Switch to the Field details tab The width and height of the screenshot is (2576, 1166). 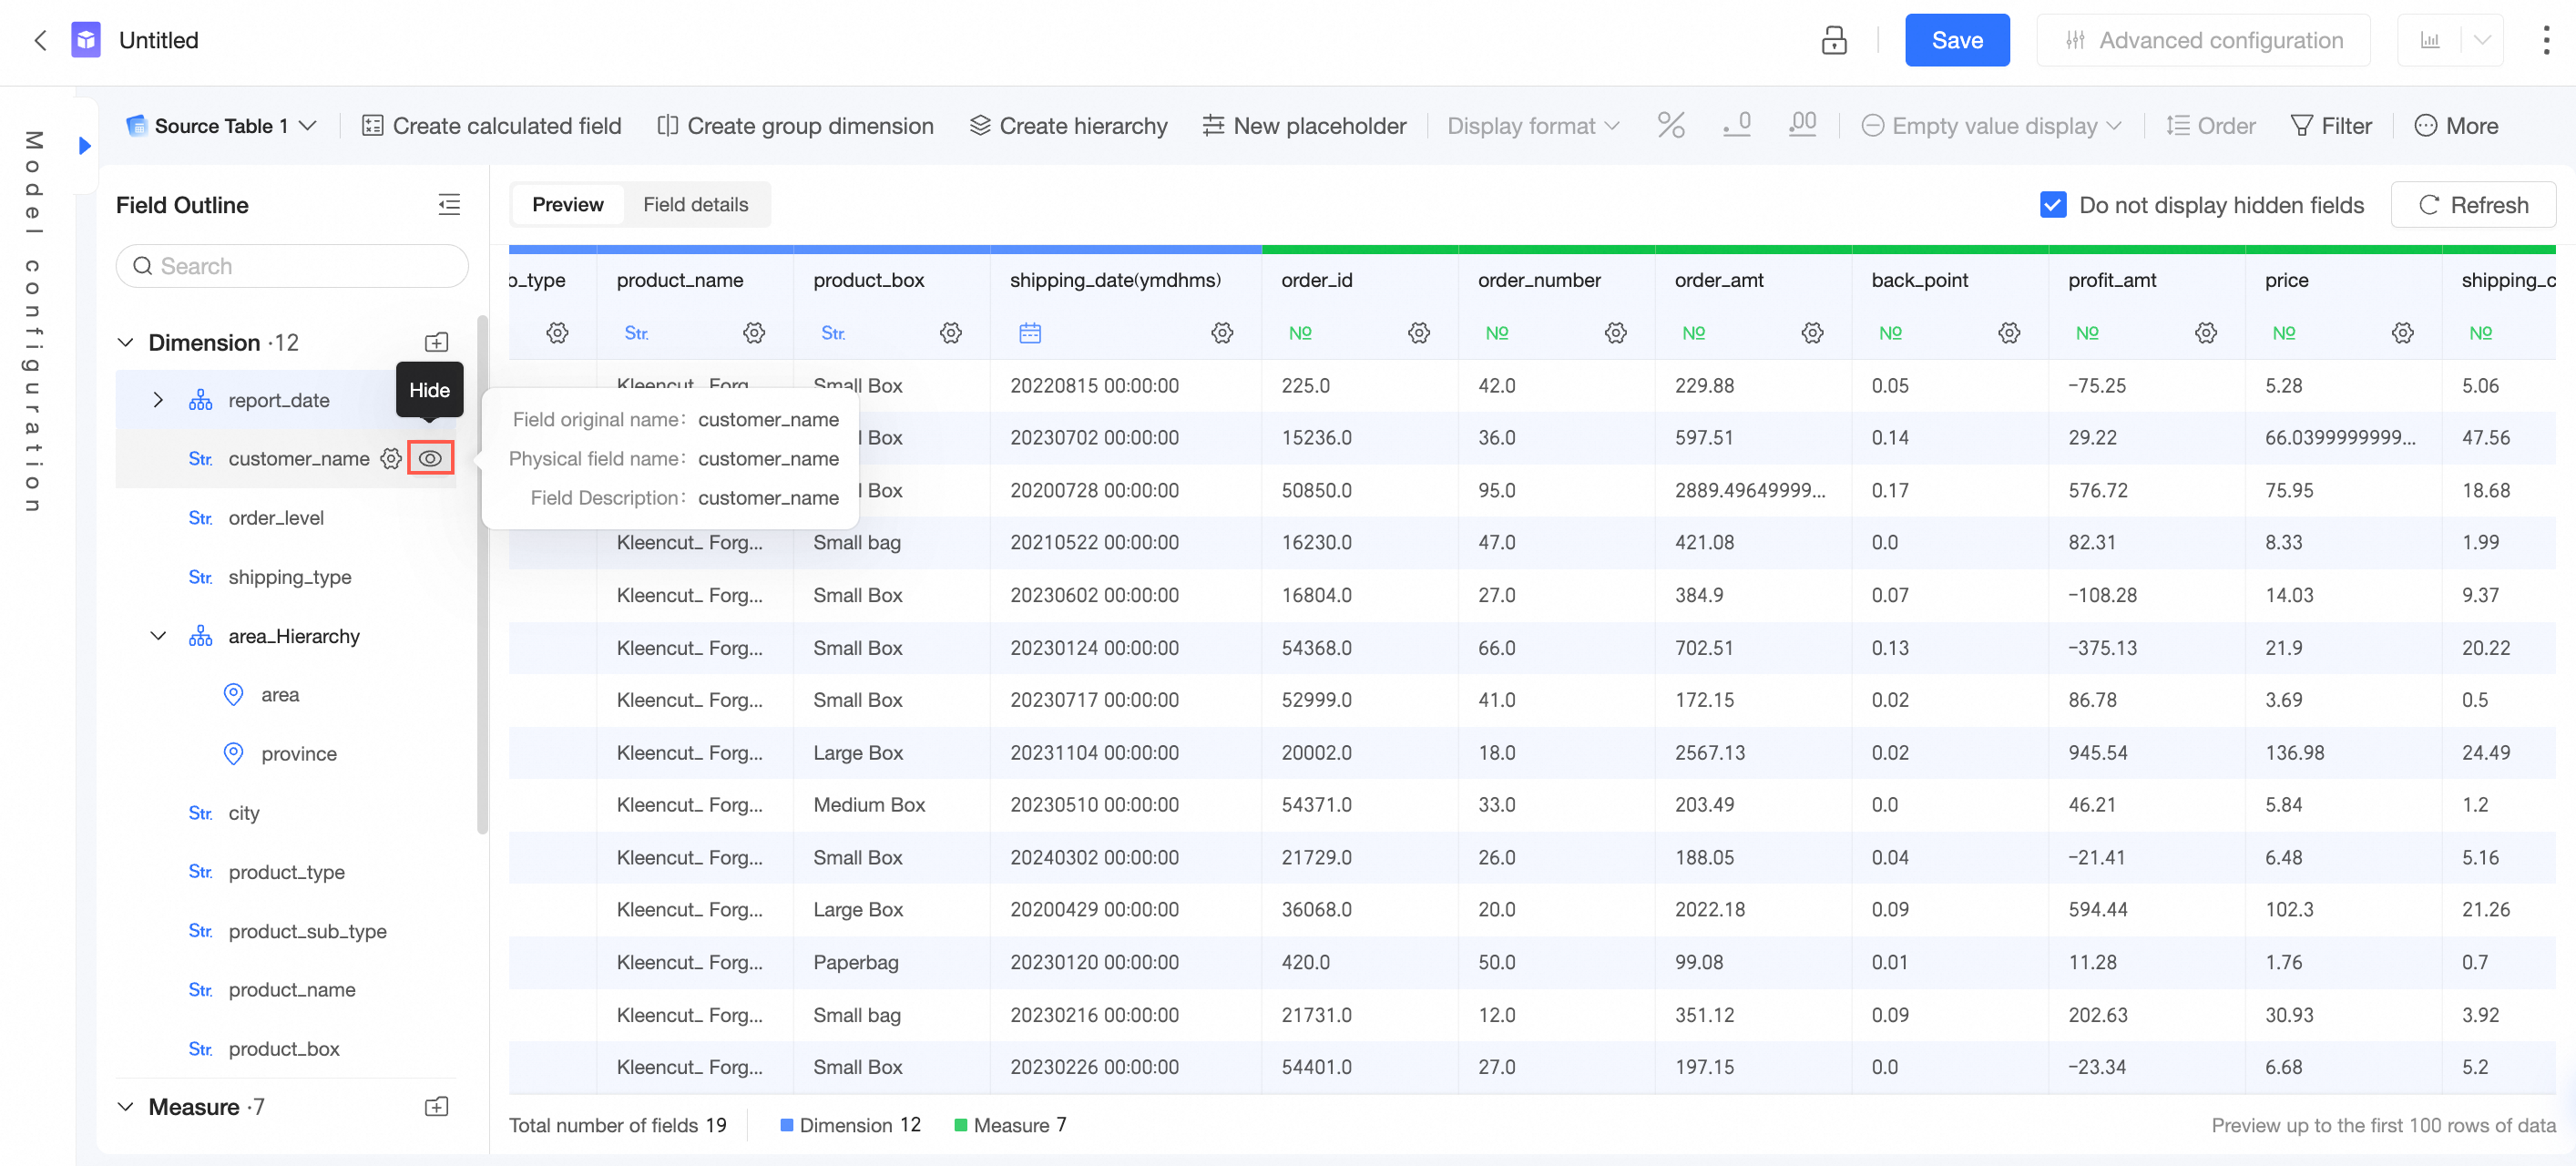[x=695, y=204]
